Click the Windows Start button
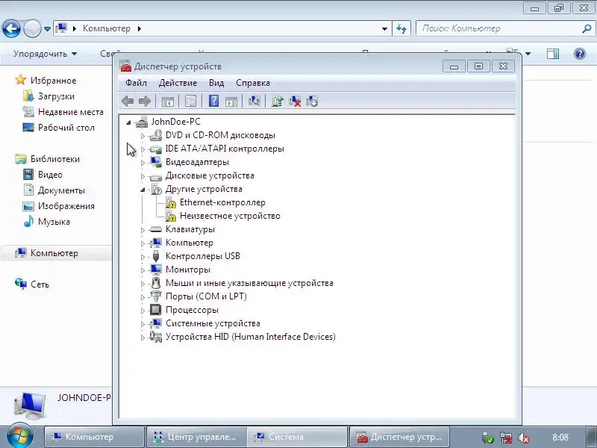Screen dimensions: 597x448 (20, 436)
